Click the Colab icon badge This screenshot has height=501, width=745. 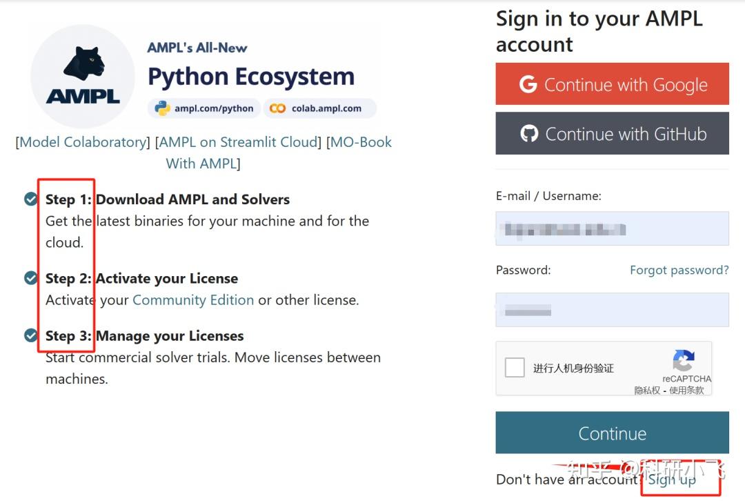[278, 108]
